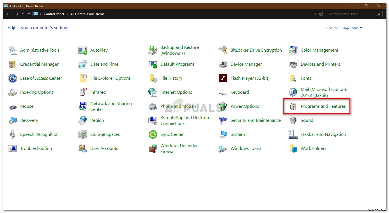389x213 pixels.
Task: Open the Backup and Restore icon
Action: coord(153,50)
